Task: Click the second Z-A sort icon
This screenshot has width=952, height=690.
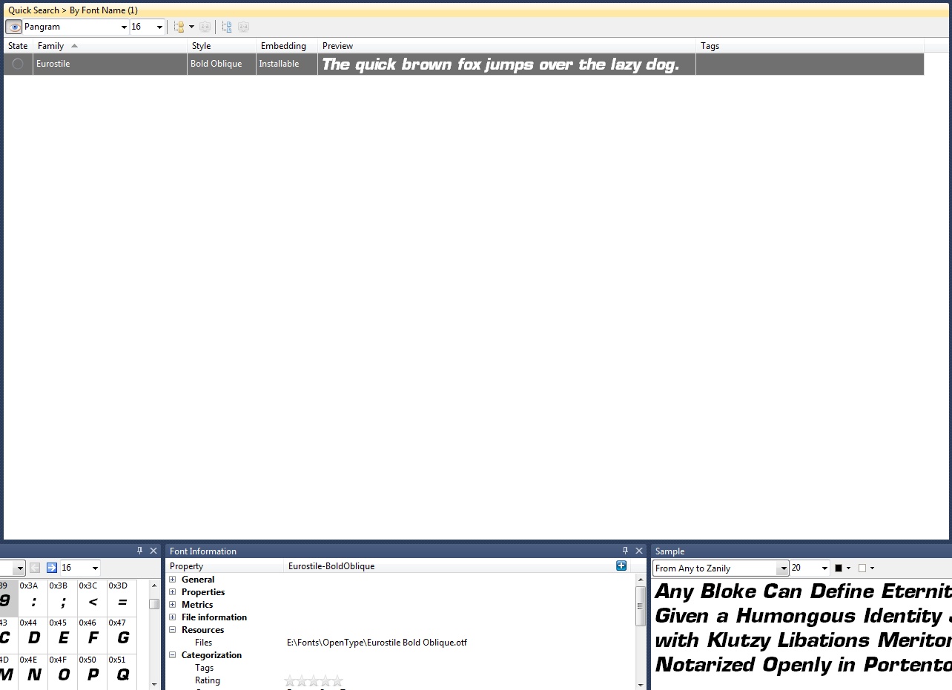Action: click(x=243, y=27)
